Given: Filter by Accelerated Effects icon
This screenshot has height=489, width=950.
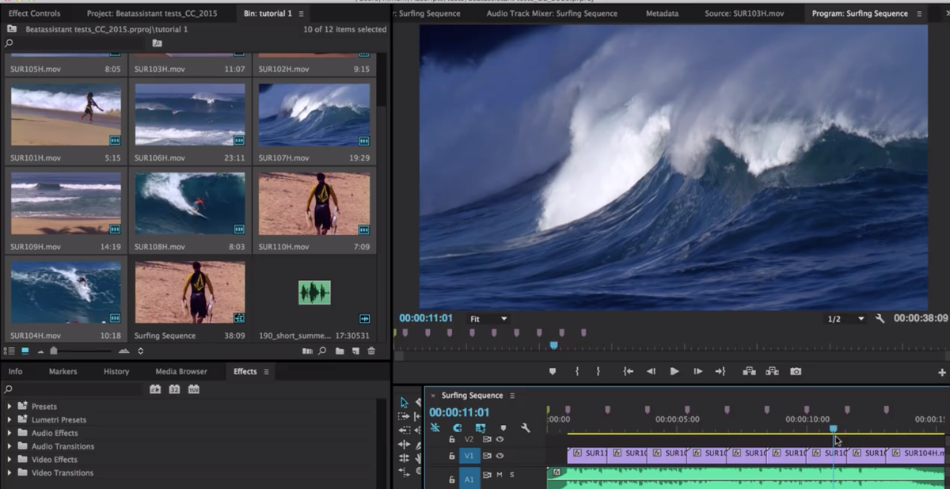Looking at the screenshot, I should [155, 389].
